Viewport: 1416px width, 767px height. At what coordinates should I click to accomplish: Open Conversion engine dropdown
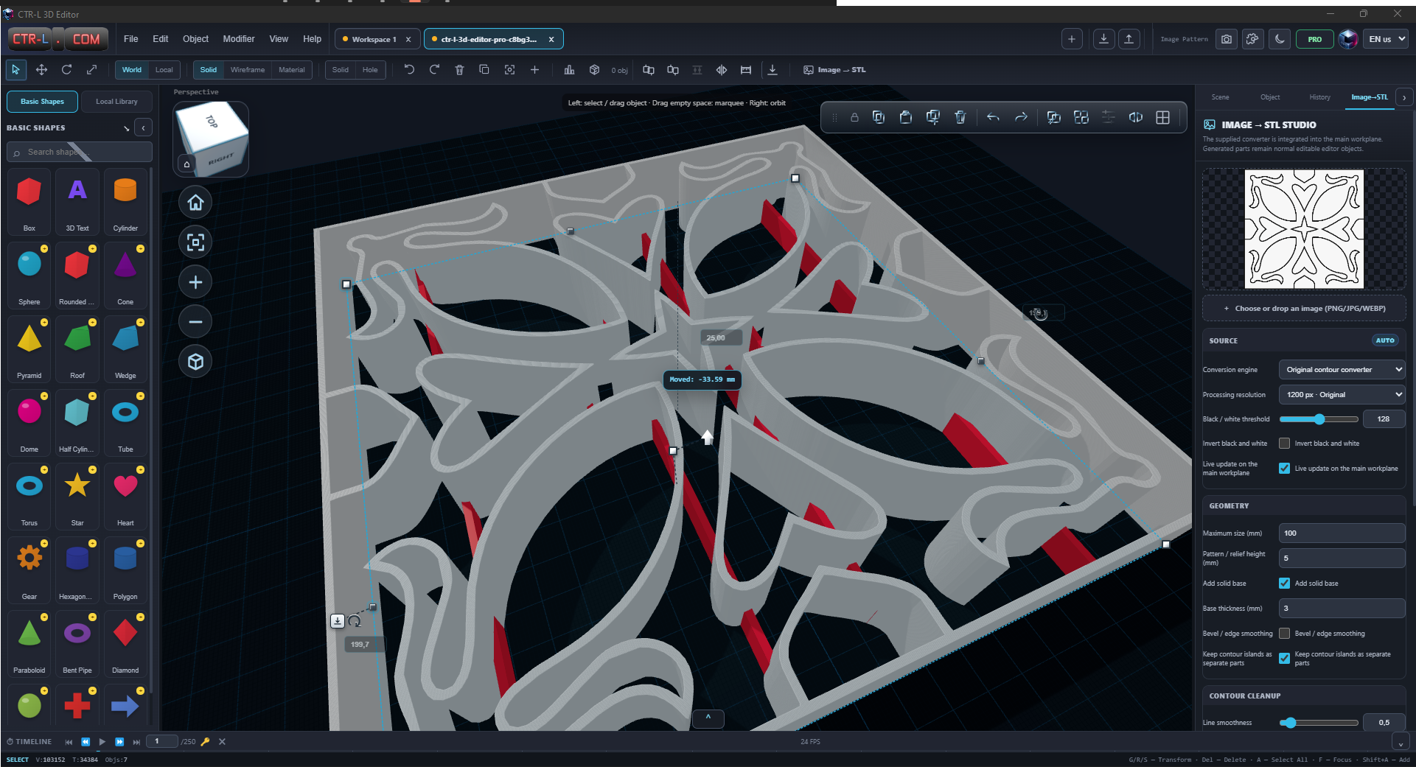[1342, 370]
